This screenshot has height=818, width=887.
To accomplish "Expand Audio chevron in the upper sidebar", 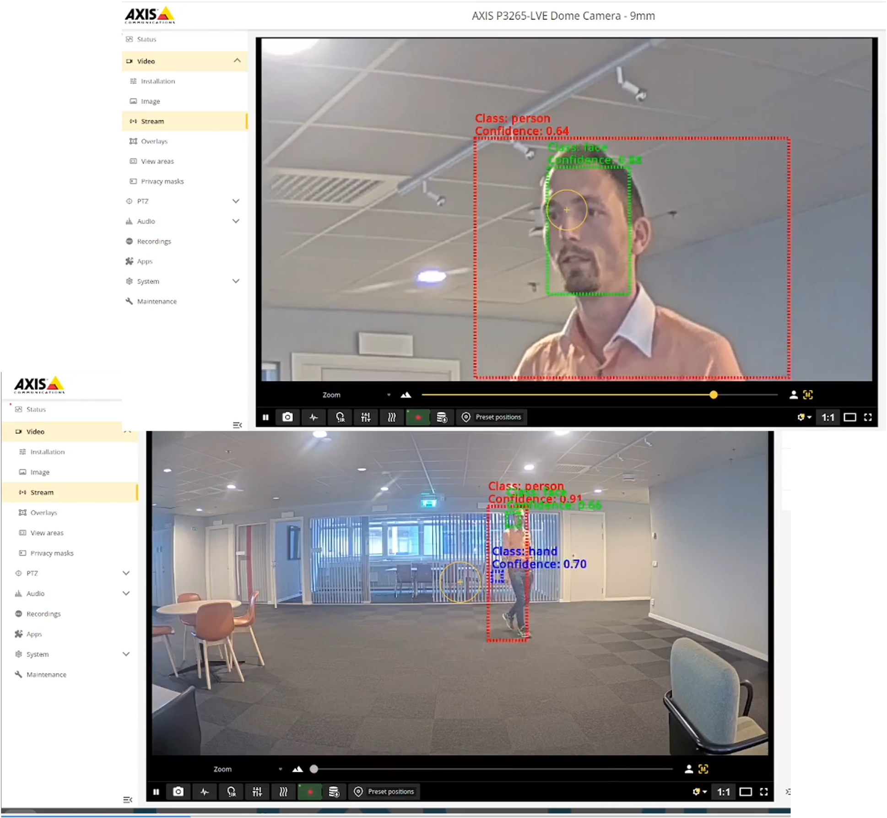I will pyautogui.click(x=236, y=222).
